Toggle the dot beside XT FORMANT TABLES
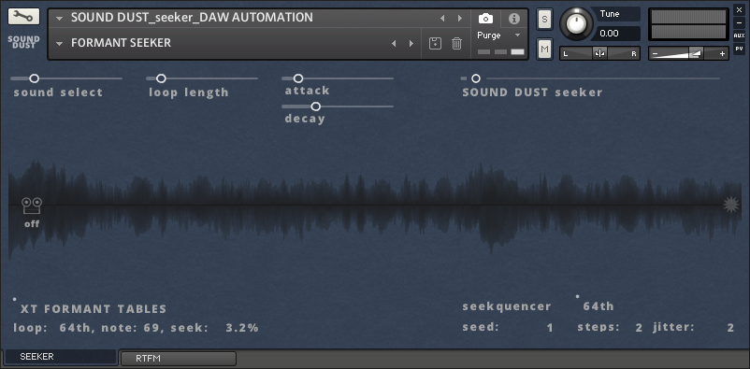The image size is (750, 369). 15,299
